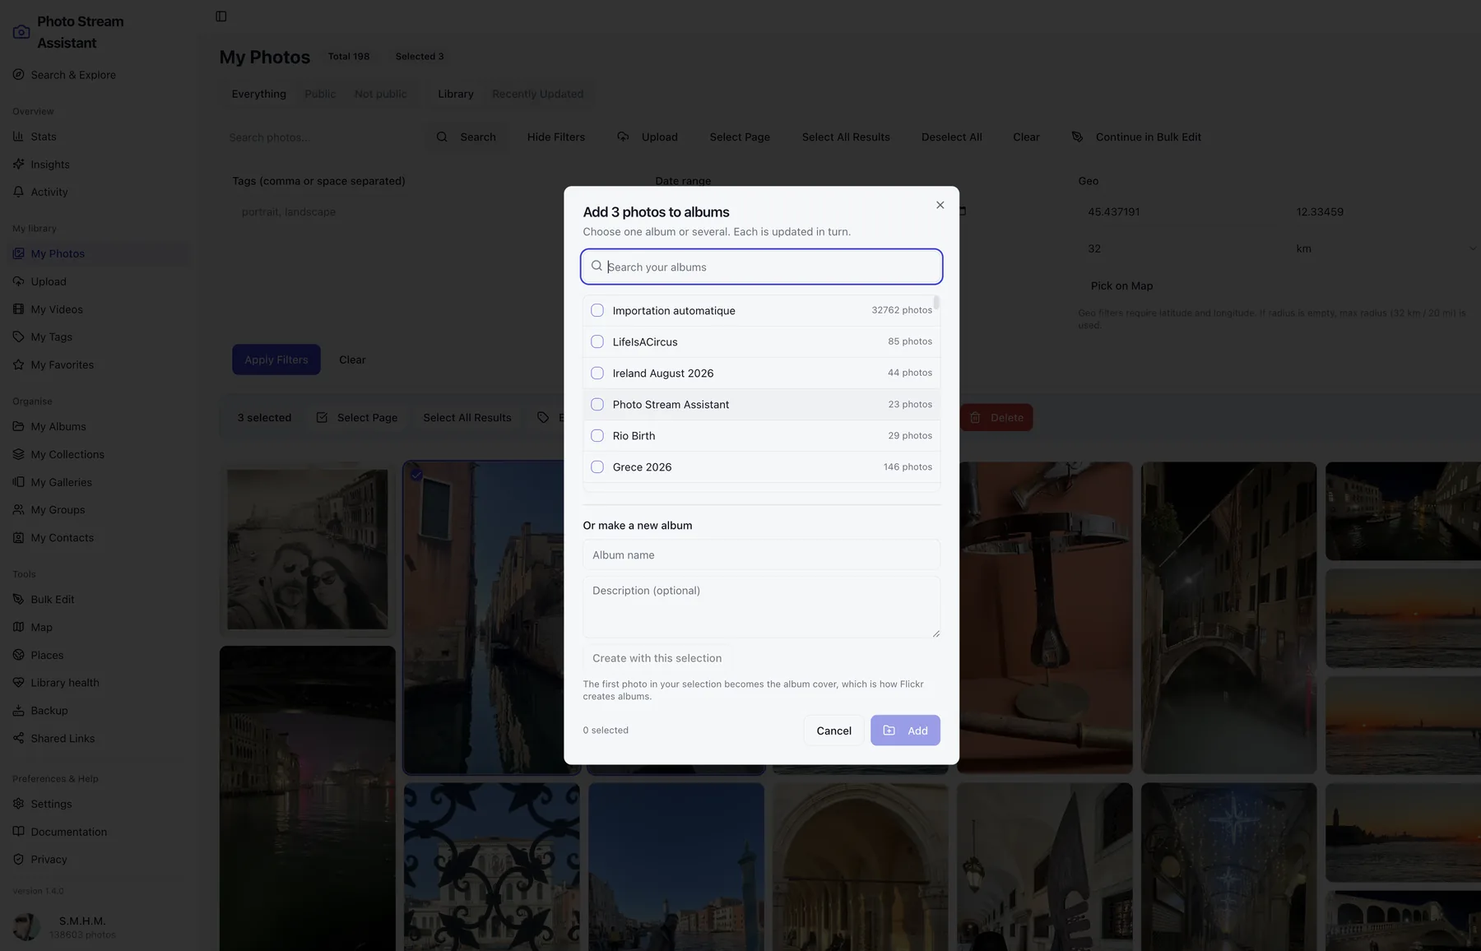Open Stats chart icon in sidebar
The image size is (1481, 951).
[18, 136]
